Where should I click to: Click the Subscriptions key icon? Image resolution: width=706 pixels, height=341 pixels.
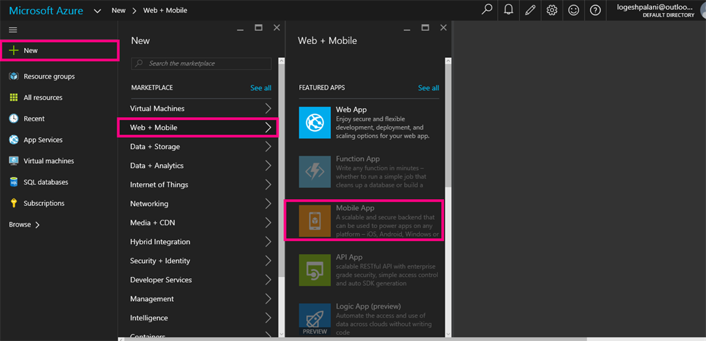pos(14,203)
